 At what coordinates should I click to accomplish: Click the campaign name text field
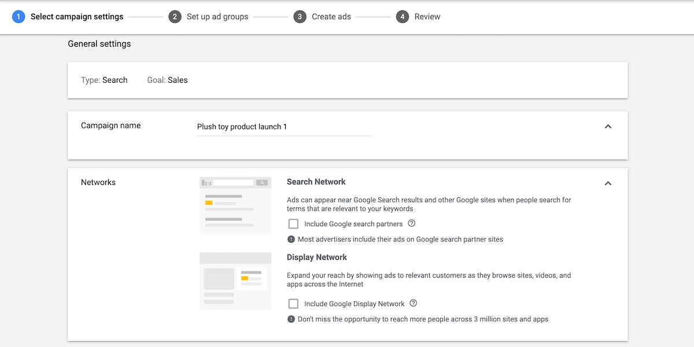[284, 127]
